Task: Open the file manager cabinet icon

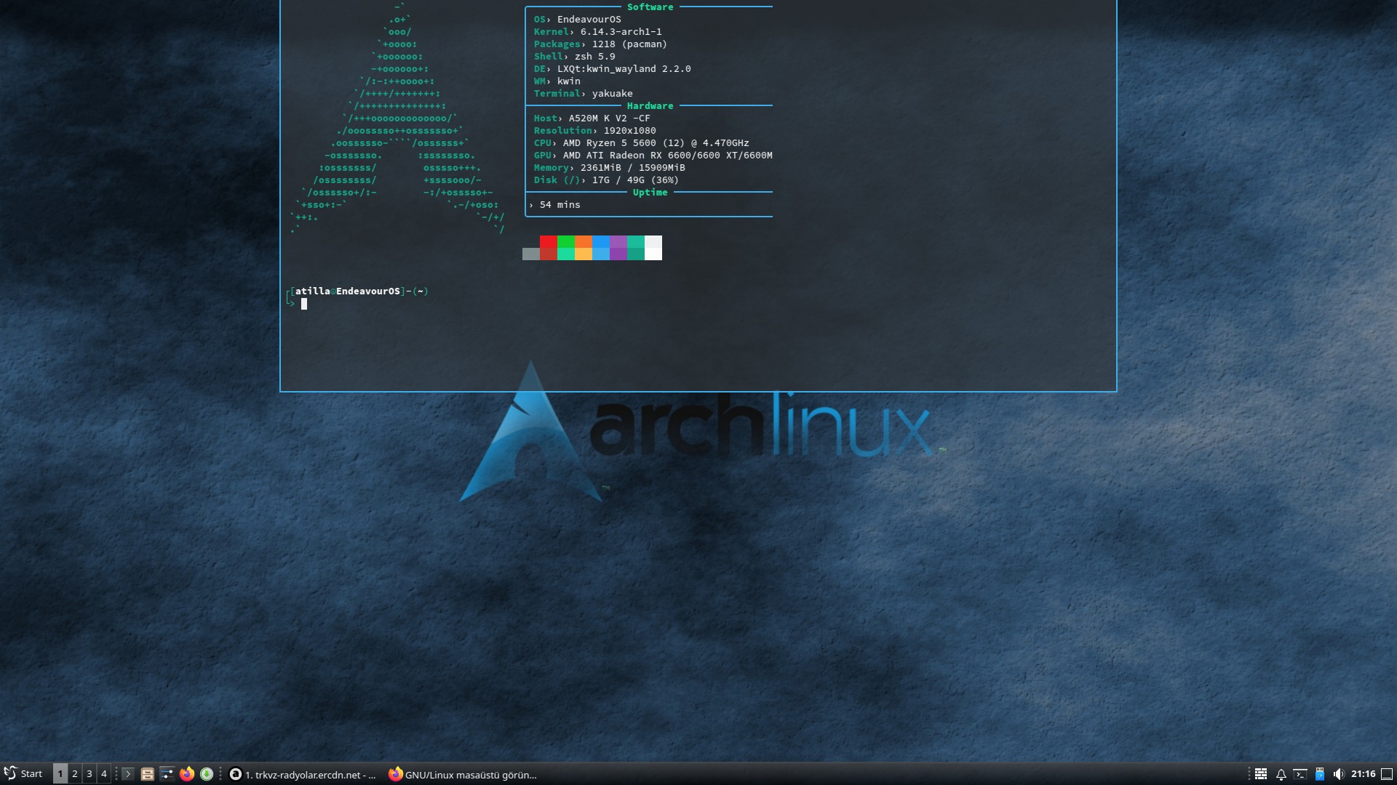Action: (x=147, y=774)
